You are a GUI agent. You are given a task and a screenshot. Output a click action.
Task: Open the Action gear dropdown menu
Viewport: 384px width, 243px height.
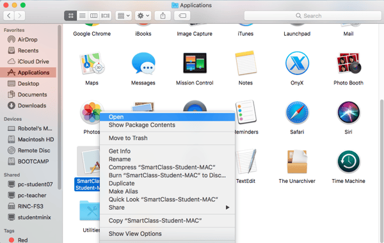[x=143, y=15]
